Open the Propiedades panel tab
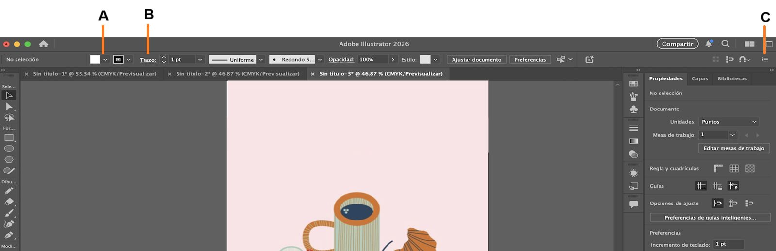 pos(666,78)
